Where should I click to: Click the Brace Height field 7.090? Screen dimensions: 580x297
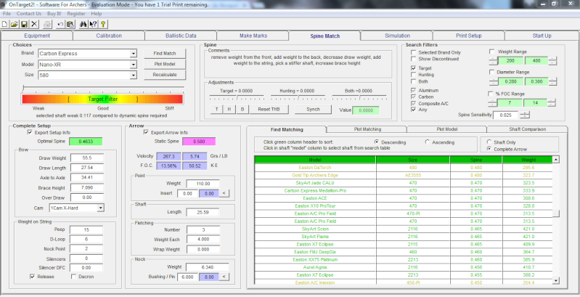87,188
